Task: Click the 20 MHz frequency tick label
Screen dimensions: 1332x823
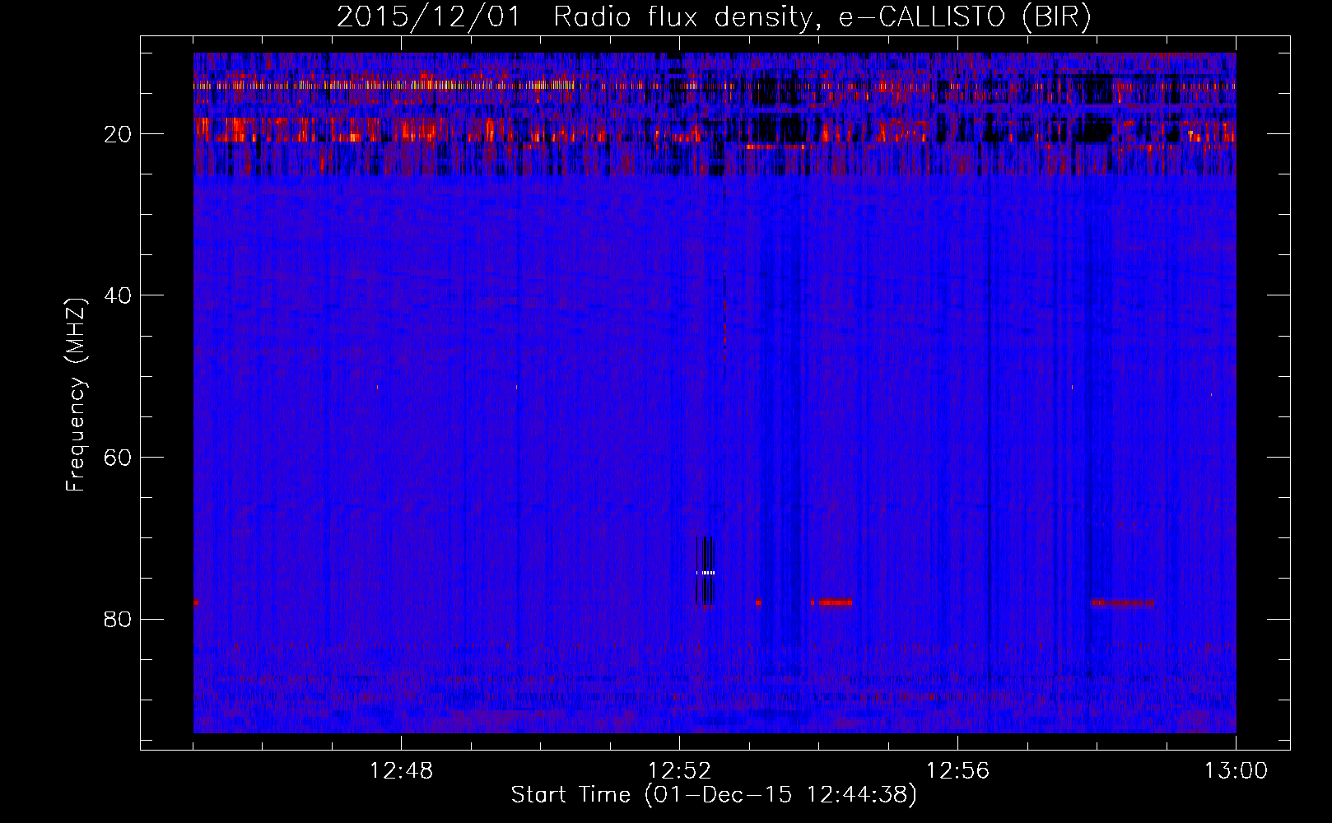Action: click(x=118, y=134)
